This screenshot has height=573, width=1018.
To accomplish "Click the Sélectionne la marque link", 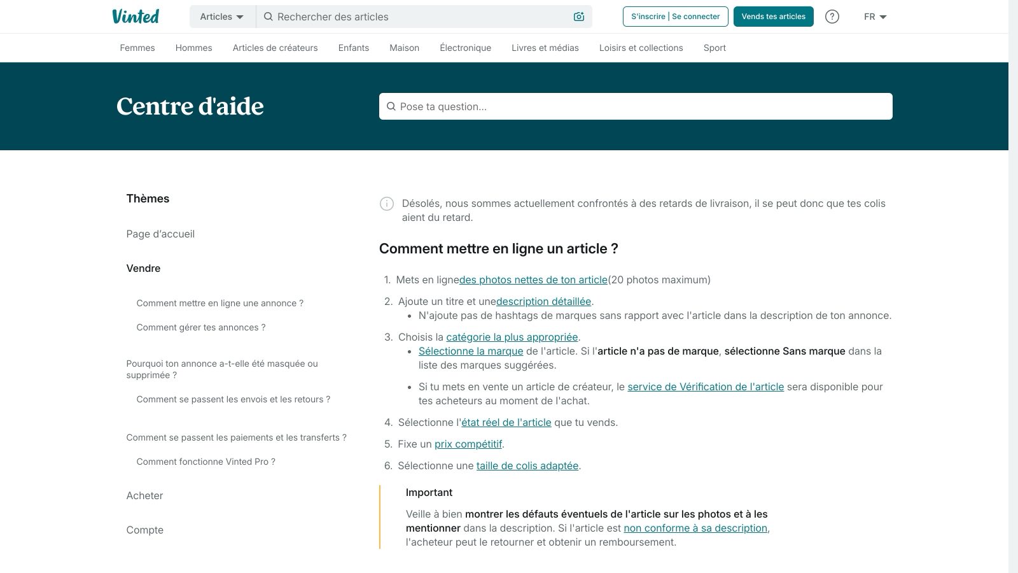I will pyautogui.click(x=471, y=351).
